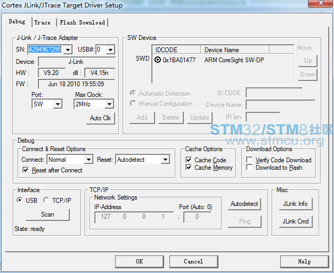
Task: Click the Add device button
Action: tap(142, 118)
